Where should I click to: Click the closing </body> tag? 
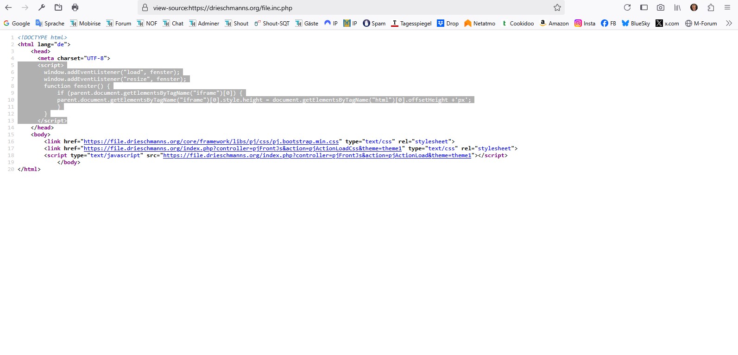(x=69, y=162)
